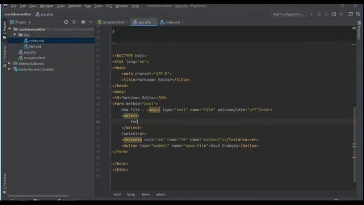The image size is (364, 205).
Task: Click the Add Configuration button
Action: (288, 14)
